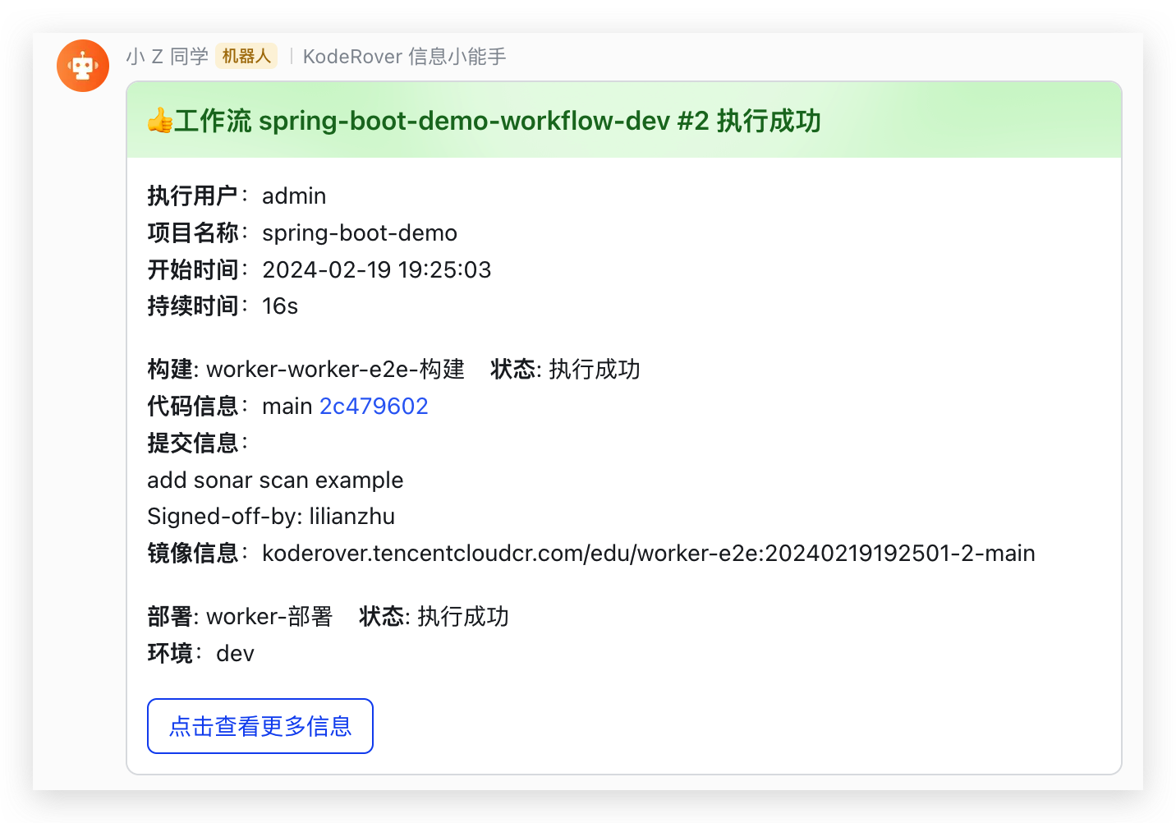The image size is (1176, 823).
Task: Open commit link 2c479602
Action: pos(374,406)
